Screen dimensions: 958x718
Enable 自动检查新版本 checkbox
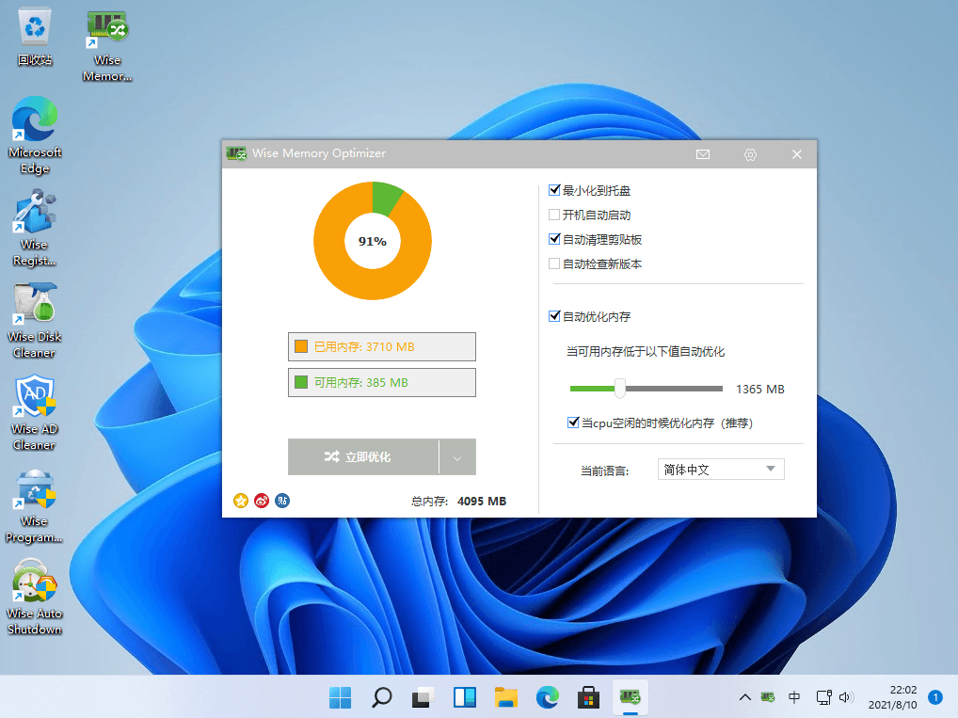click(x=554, y=263)
